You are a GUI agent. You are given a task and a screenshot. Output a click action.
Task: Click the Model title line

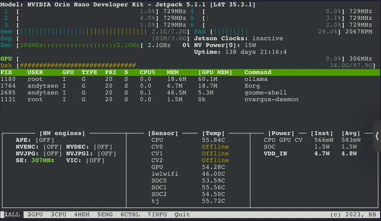(128, 5)
